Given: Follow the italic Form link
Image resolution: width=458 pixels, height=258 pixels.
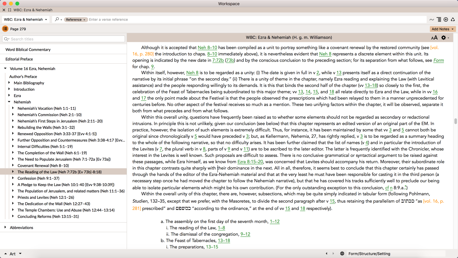Looking at the screenshot, I should click(439, 60).
